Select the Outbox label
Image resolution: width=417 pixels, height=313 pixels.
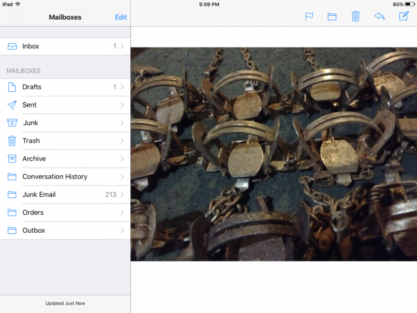(x=34, y=230)
